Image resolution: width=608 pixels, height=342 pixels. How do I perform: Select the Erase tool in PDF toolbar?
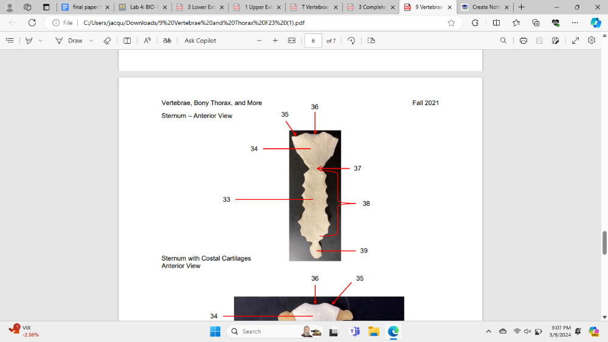click(107, 41)
